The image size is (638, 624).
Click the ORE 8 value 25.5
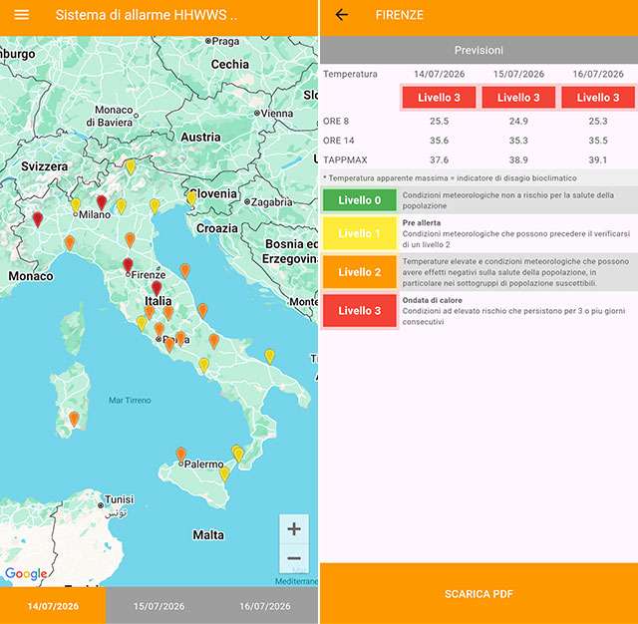(439, 122)
